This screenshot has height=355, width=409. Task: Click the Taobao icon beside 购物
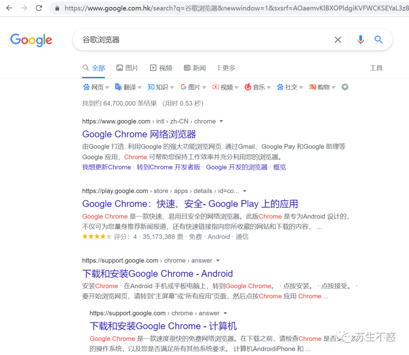click(312, 87)
